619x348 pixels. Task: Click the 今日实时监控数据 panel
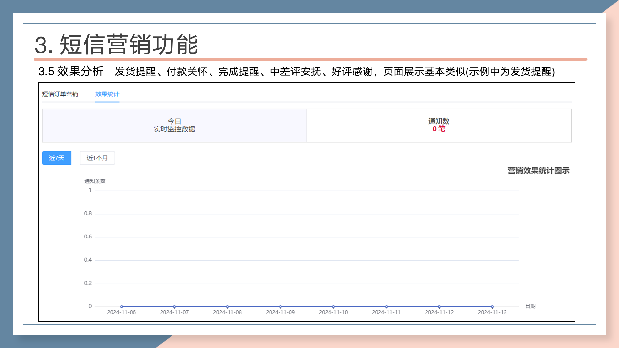point(174,125)
